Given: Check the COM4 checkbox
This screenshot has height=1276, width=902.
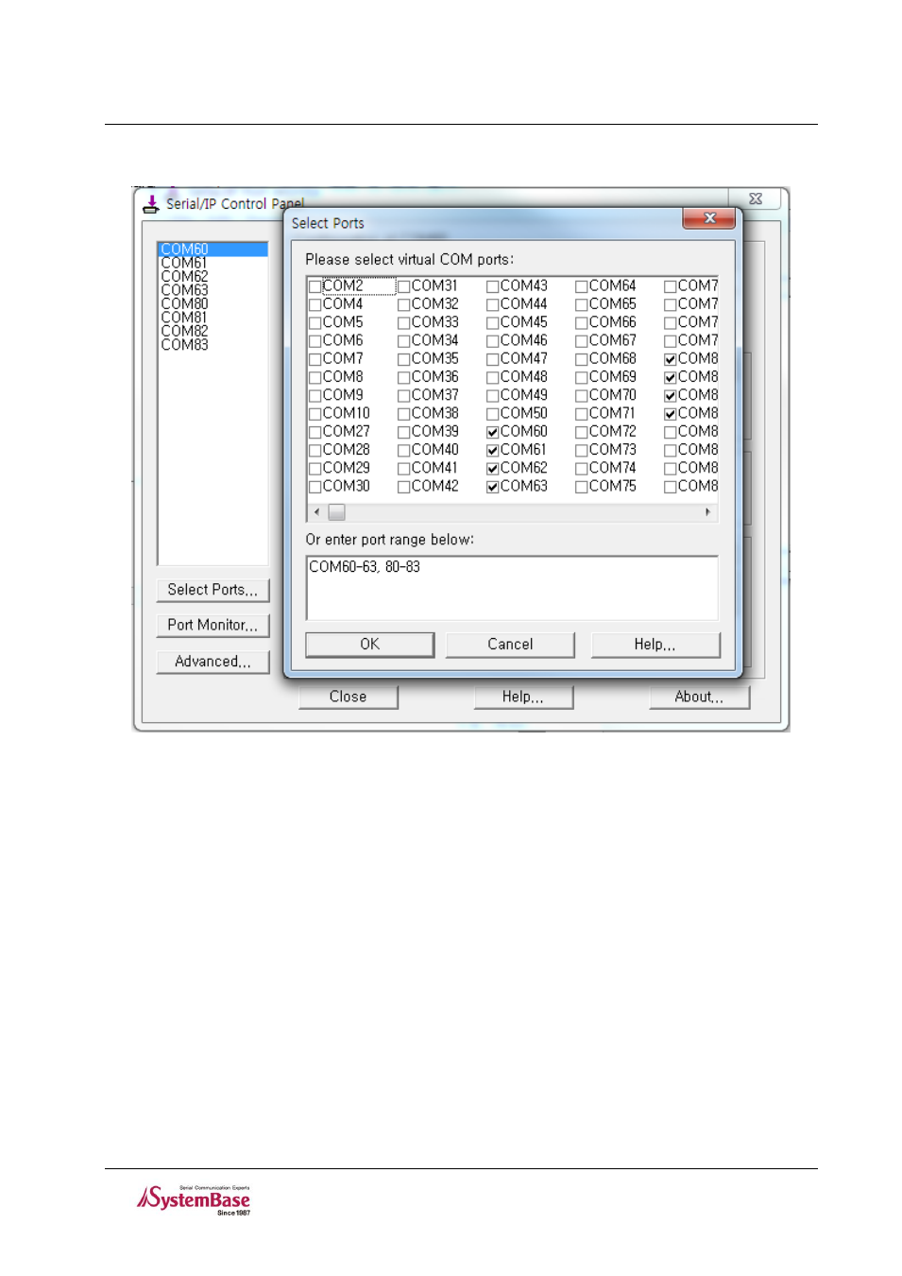Looking at the screenshot, I should pyautogui.click(x=315, y=304).
